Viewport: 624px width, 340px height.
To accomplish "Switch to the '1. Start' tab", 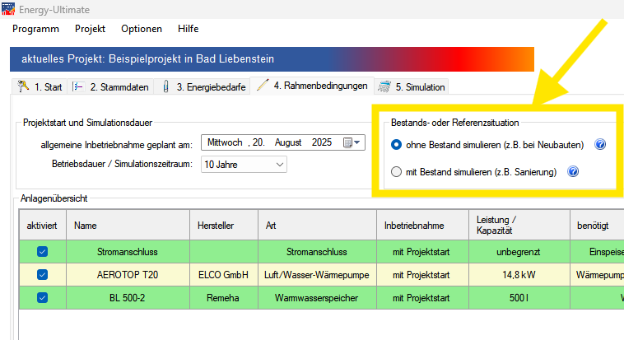I will tap(40, 86).
